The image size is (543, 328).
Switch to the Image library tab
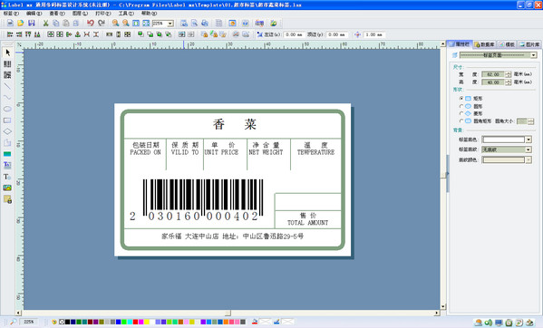coord(529,44)
